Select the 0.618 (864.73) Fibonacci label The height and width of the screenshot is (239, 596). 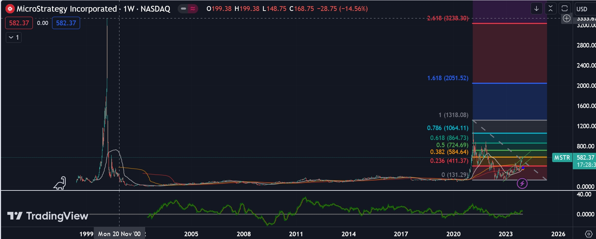tap(449, 138)
